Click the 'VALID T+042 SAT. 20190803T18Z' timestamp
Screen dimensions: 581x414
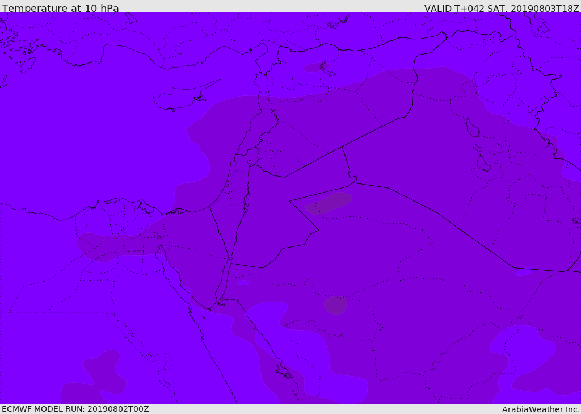click(502, 8)
